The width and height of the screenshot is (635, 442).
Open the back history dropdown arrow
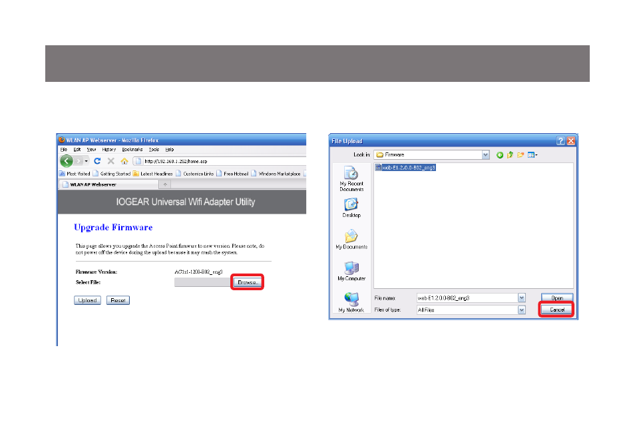click(86, 161)
